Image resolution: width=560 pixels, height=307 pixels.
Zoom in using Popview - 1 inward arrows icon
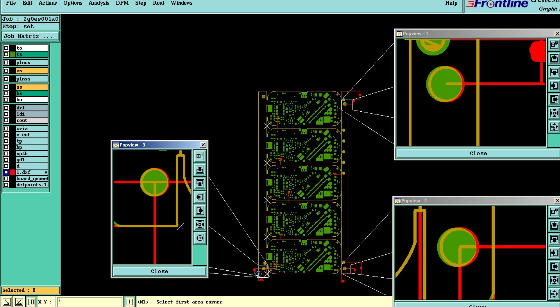click(x=554, y=113)
